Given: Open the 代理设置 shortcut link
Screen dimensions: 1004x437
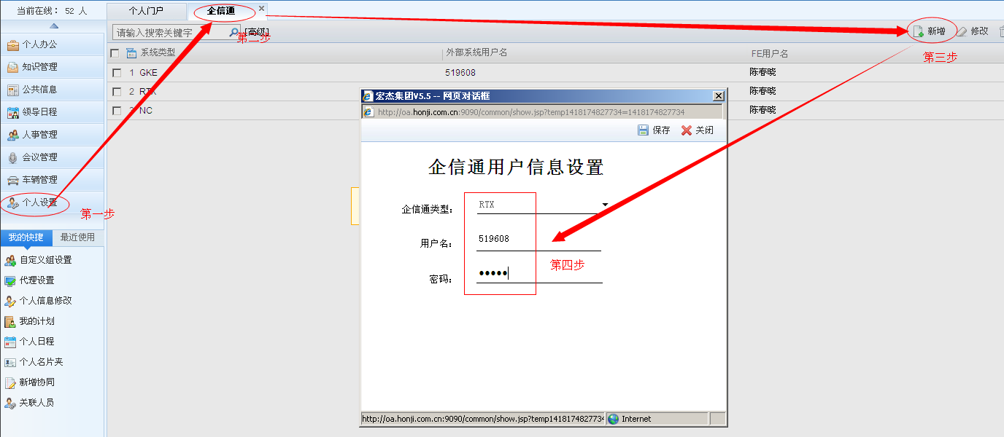Looking at the screenshot, I should tap(36, 280).
